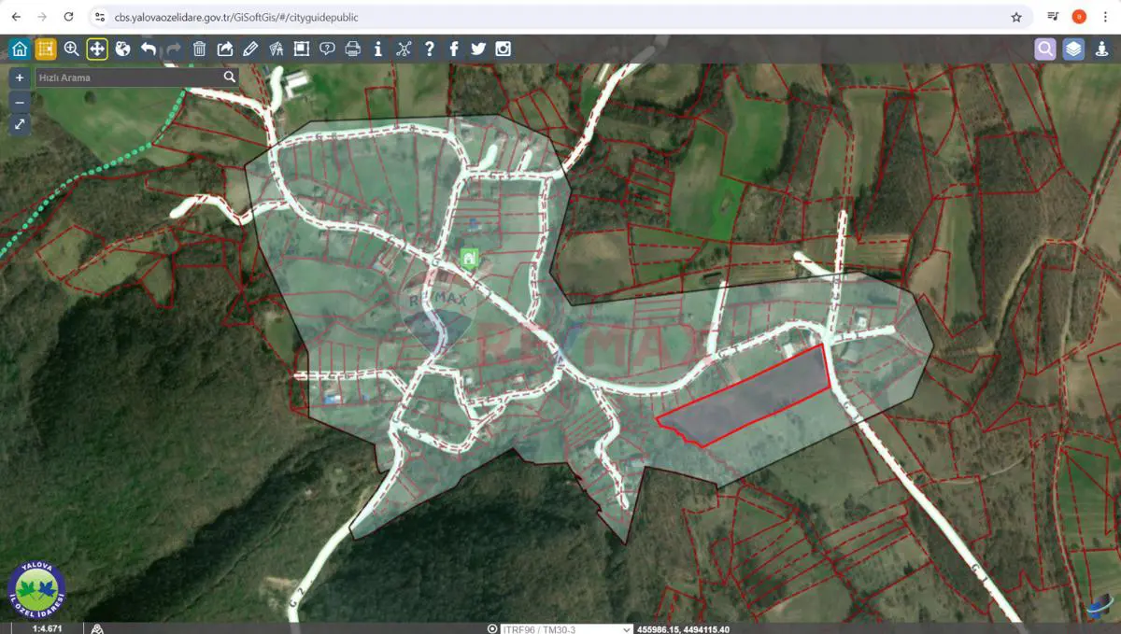Click the globe full-extent icon
The height and width of the screenshot is (634, 1121).
pos(122,49)
